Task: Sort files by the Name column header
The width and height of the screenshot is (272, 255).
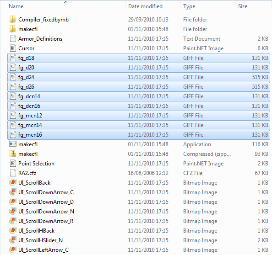Action: click(16, 6)
